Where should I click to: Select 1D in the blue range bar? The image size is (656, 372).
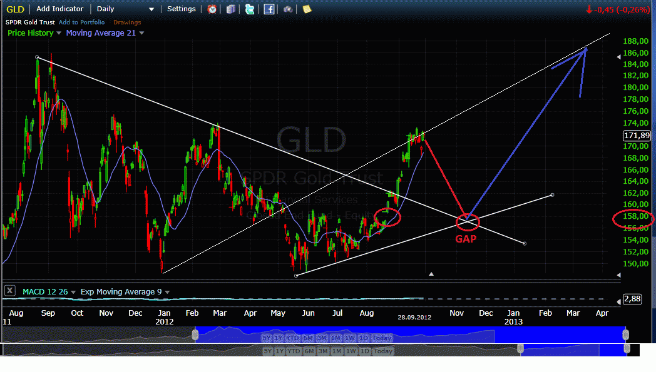[x=364, y=338]
